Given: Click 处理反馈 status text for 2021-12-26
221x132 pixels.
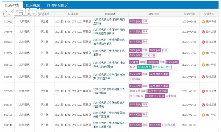Looking at the screenshot, I should point(211,42).
